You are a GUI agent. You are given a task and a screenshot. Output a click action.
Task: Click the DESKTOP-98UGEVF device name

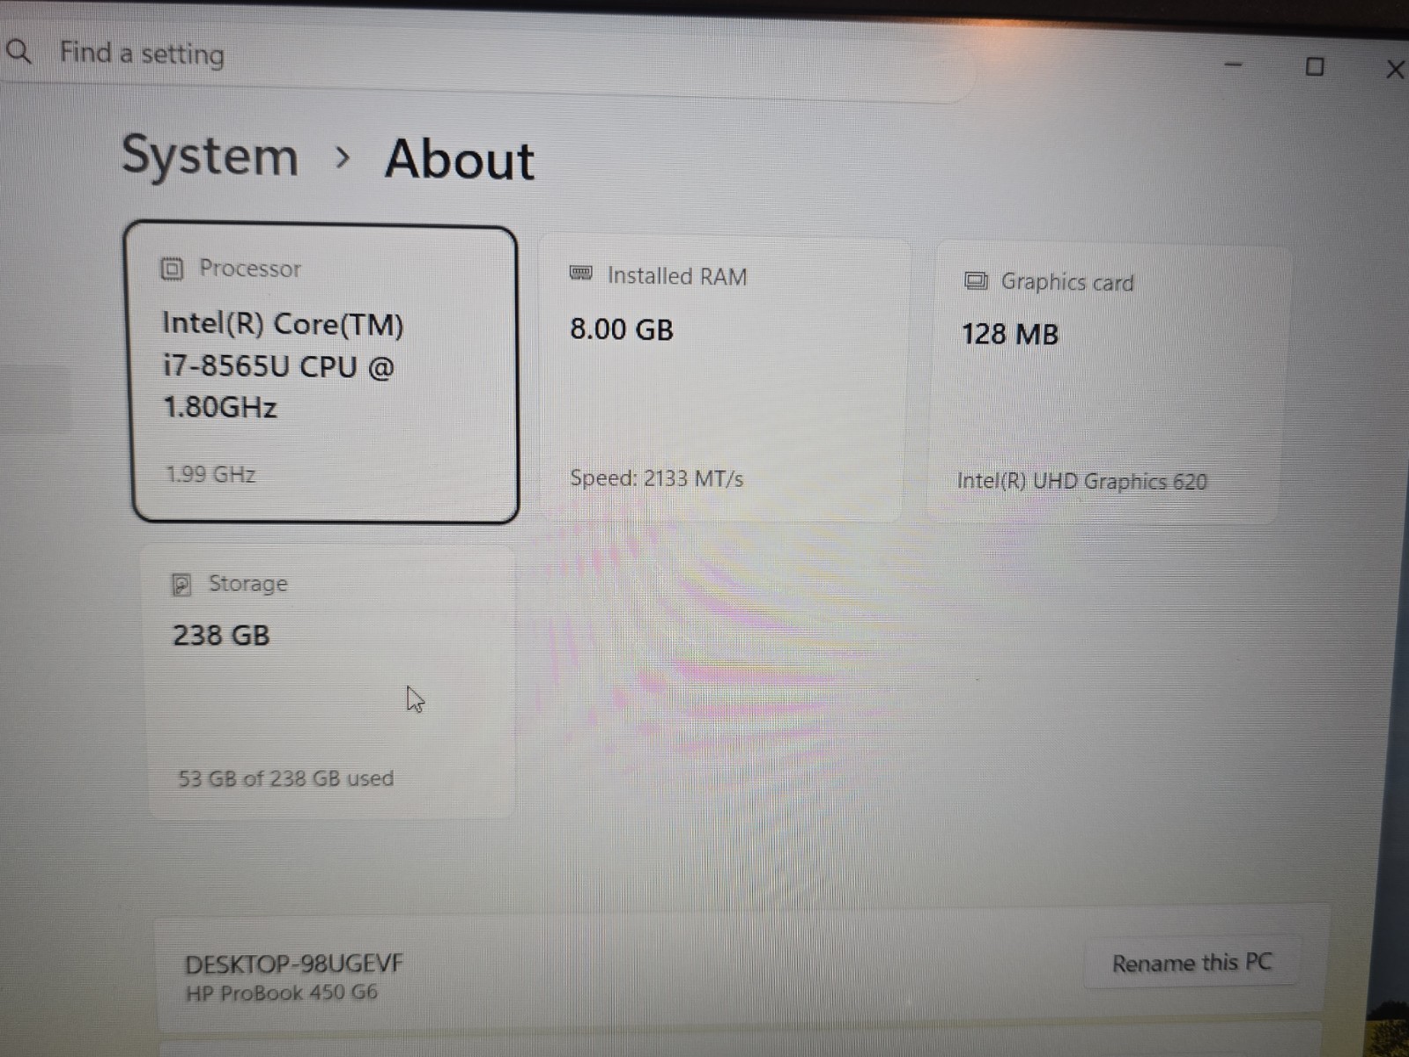click(293, 964)
